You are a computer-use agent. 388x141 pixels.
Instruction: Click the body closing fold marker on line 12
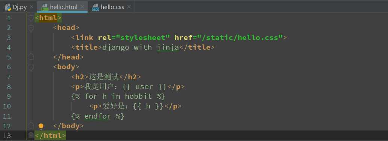pos(31,126)
